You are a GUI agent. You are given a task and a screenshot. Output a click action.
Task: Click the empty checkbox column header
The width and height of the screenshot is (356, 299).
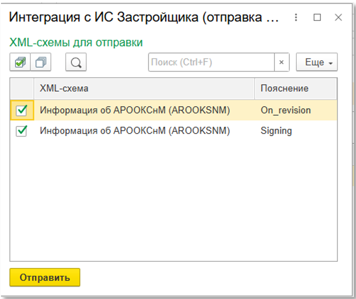point(22,88)
